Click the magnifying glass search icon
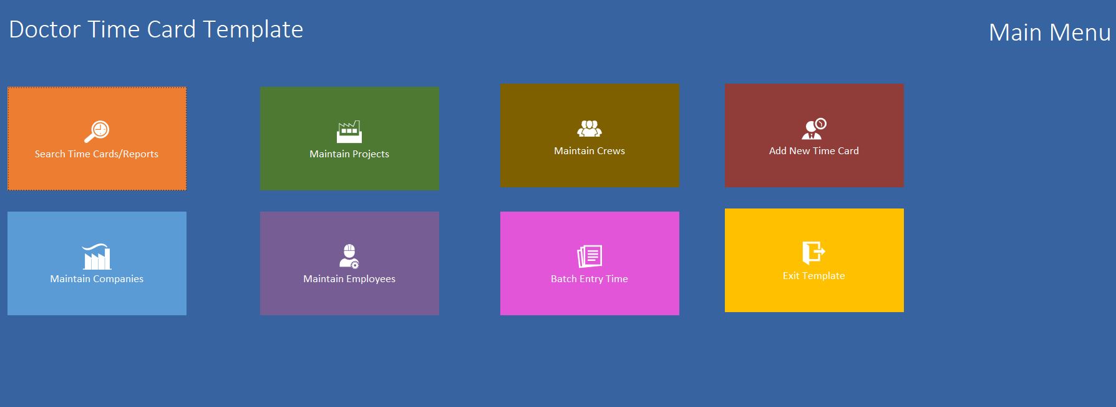The height and width of the screenshot is (407, 1116). [x=97, y=132]
